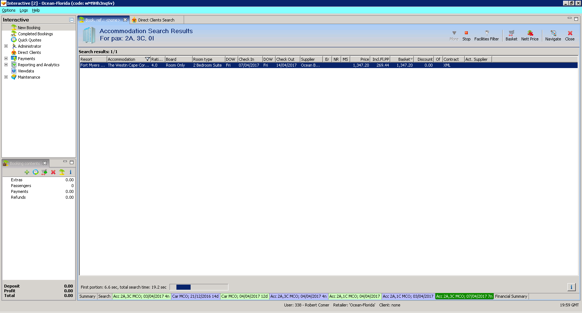The image size is (582, 313).
Task: Sort results by the Room type column
Action: [x=209, y=59]
